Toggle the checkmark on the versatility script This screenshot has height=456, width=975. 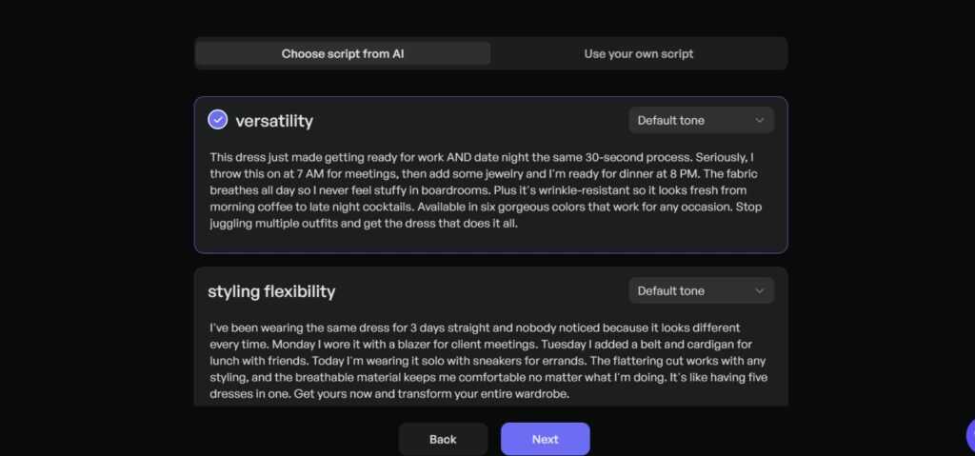pyautogui.click(x=218, y=120)
